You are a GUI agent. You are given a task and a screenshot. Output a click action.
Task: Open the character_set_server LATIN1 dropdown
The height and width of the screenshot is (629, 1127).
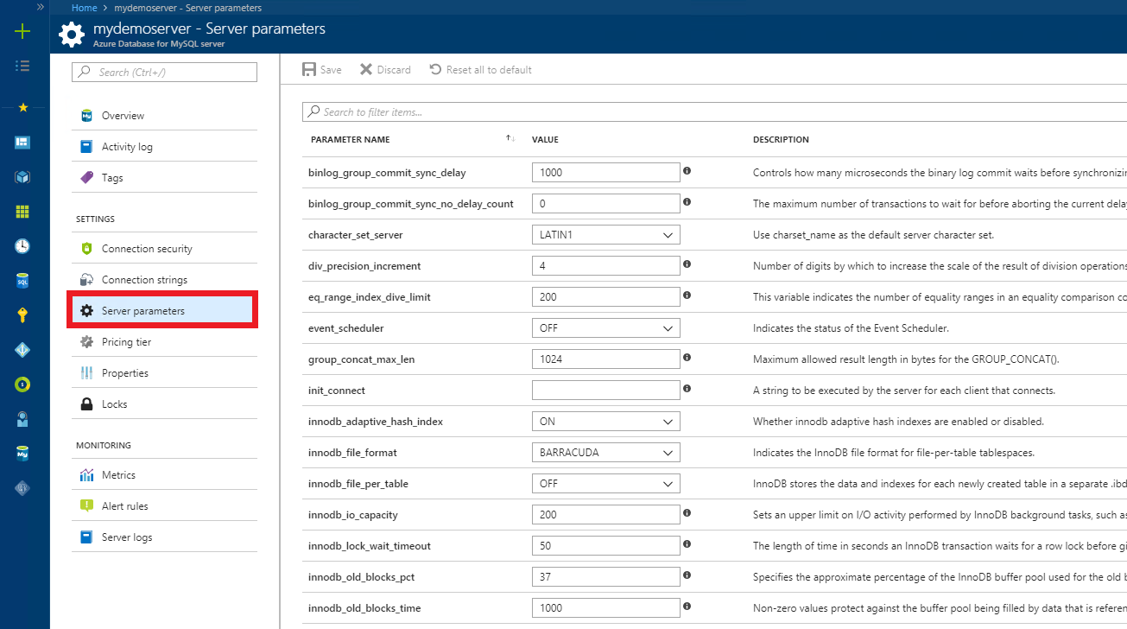pyautogui.click(x=605, y=235)
